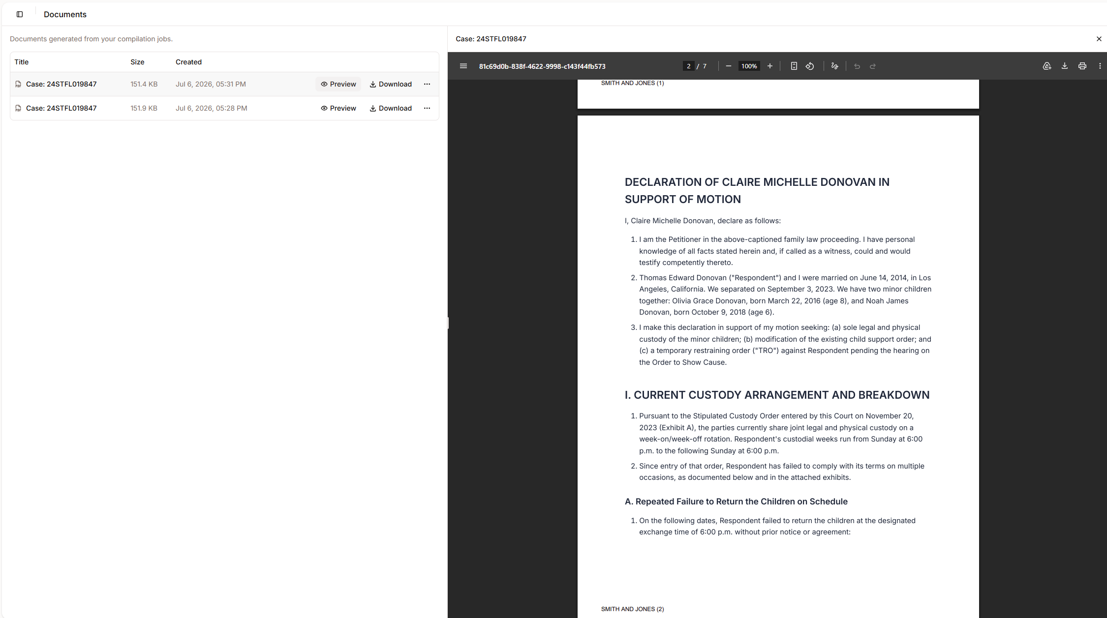Image resolution: width=1107 pixels, height=618 pixels.
Task: Click the PDF page number field
Action: point(689,66)
